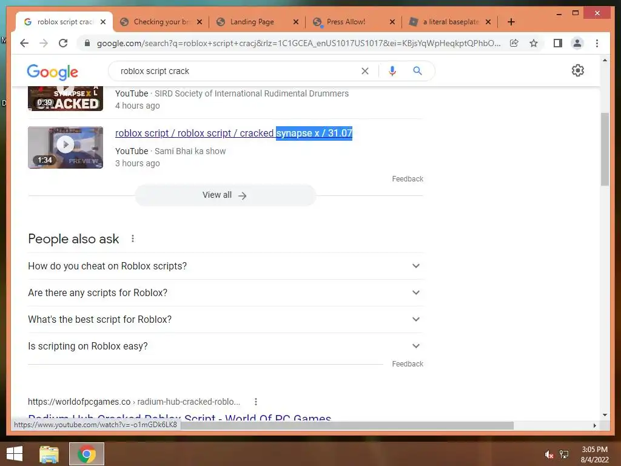Image resolution: width=621 pixels, height=466 pixels.
Task: Start voice search with microphone
Action: [392, 71]
